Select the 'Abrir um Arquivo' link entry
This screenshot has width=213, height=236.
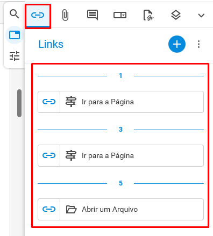(x=120, y=209)
